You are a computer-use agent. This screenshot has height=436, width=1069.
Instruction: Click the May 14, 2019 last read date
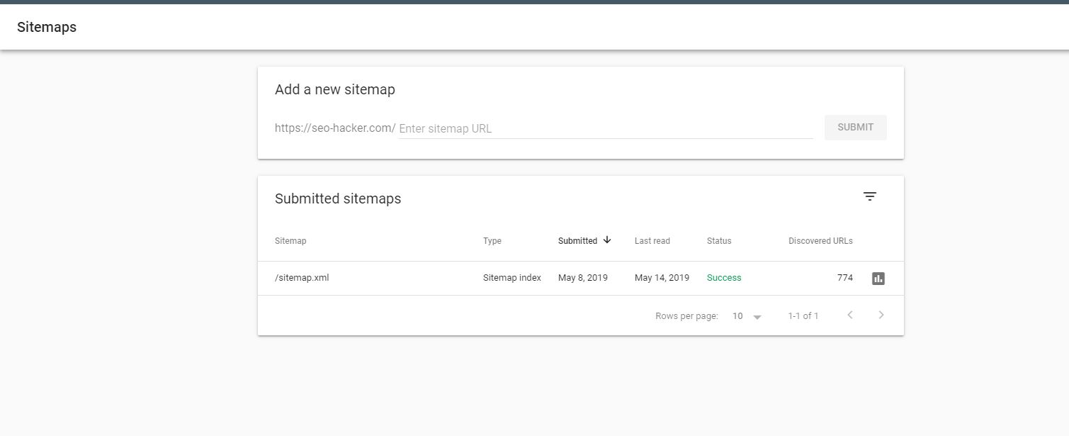tap(662, 278)
